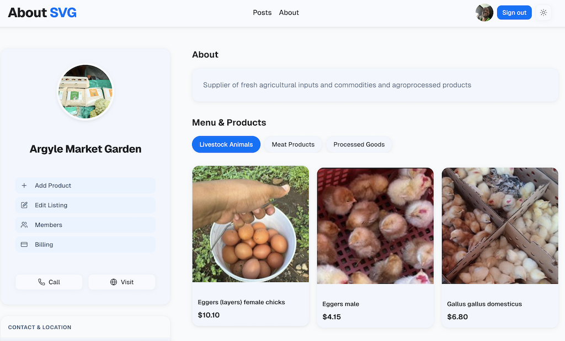Viewport: 565px width, 341px height.
Task: Click the people icon next to Members
Action: 24,225
